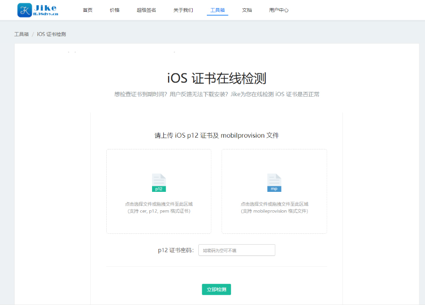Open 用户中心 in the navigation
The height and width of the screenshot is (305, 425).
click(279, 10)
